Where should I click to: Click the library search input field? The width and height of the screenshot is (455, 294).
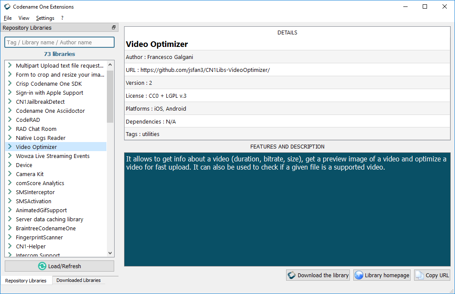pos(59,42)
